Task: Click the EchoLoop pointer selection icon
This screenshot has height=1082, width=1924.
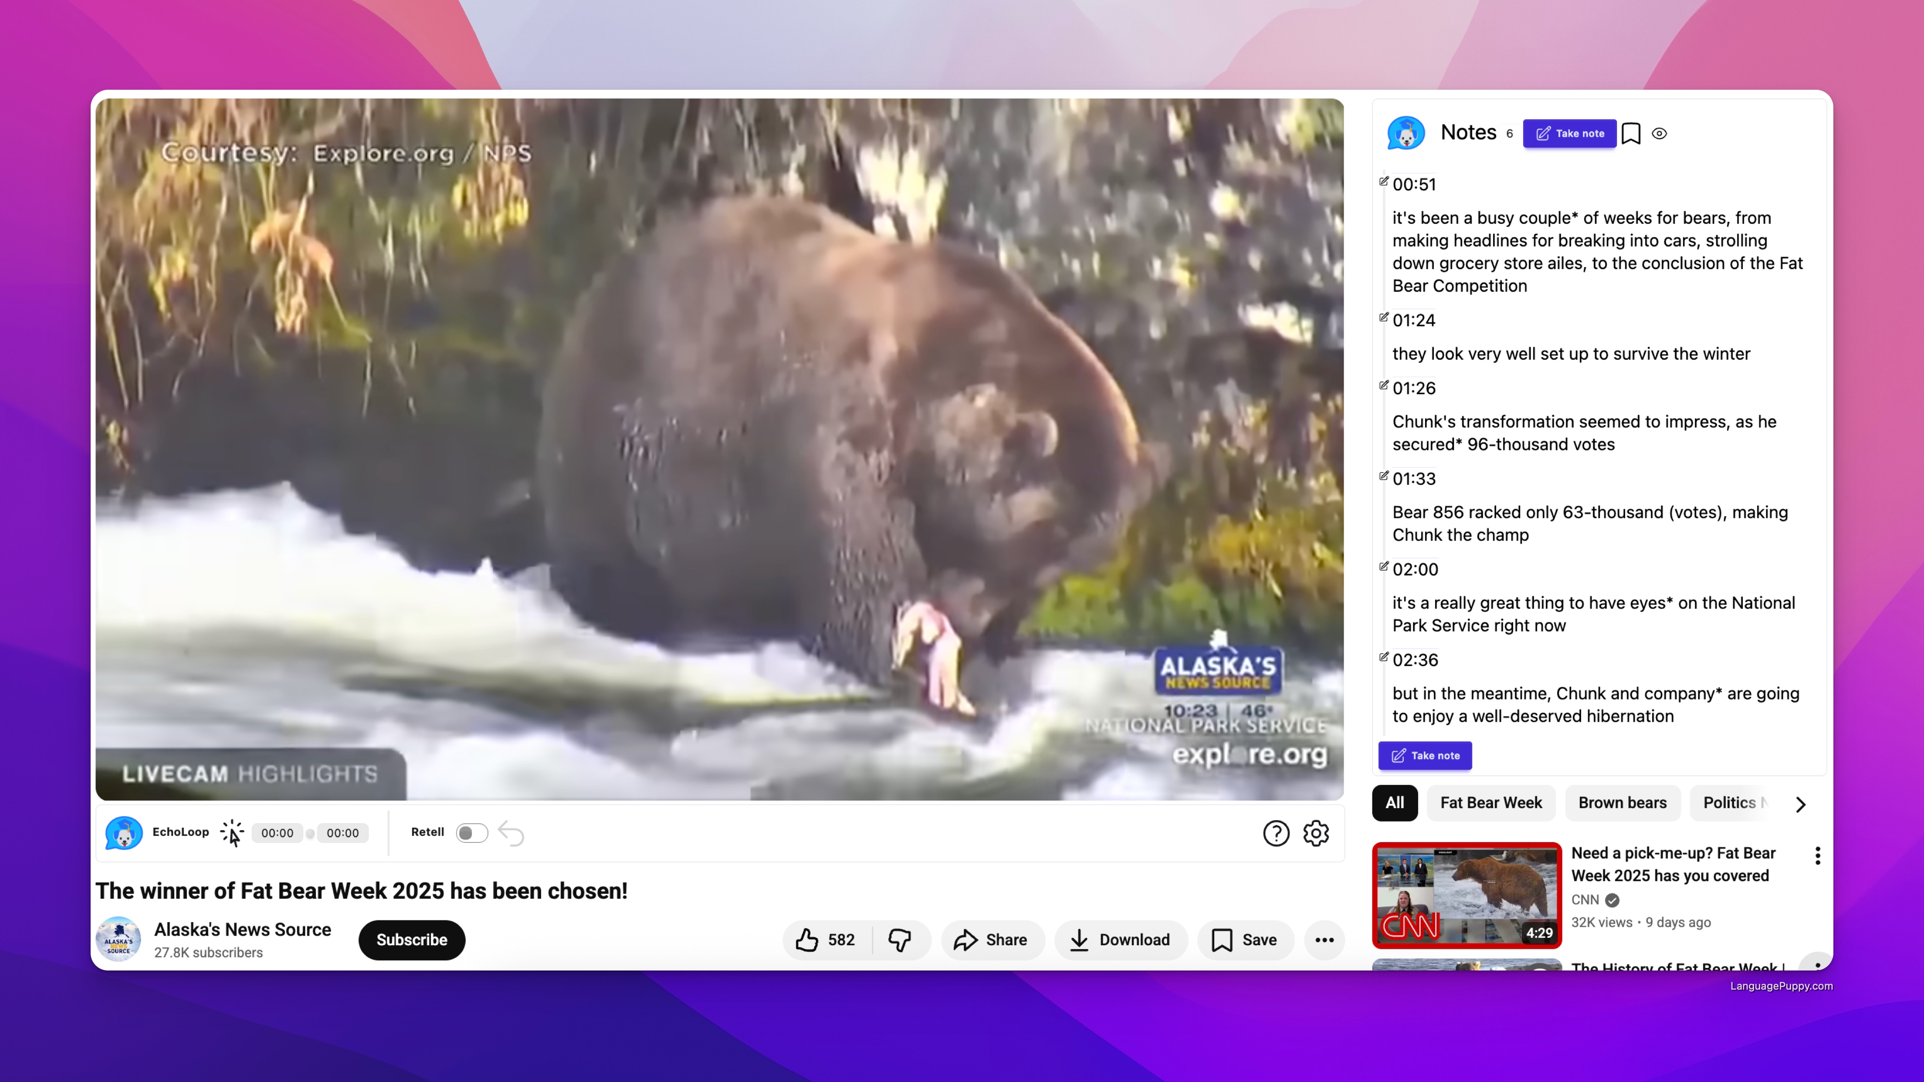Action: pos(232,832)
